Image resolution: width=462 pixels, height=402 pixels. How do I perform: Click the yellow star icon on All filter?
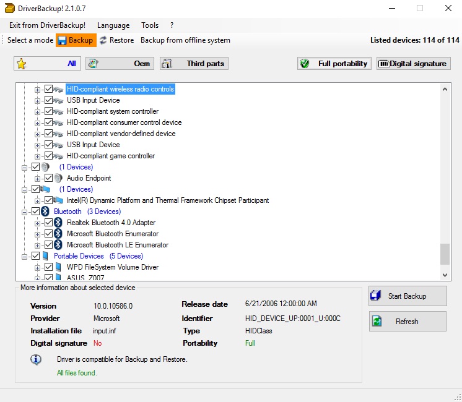tap(22, 64)
